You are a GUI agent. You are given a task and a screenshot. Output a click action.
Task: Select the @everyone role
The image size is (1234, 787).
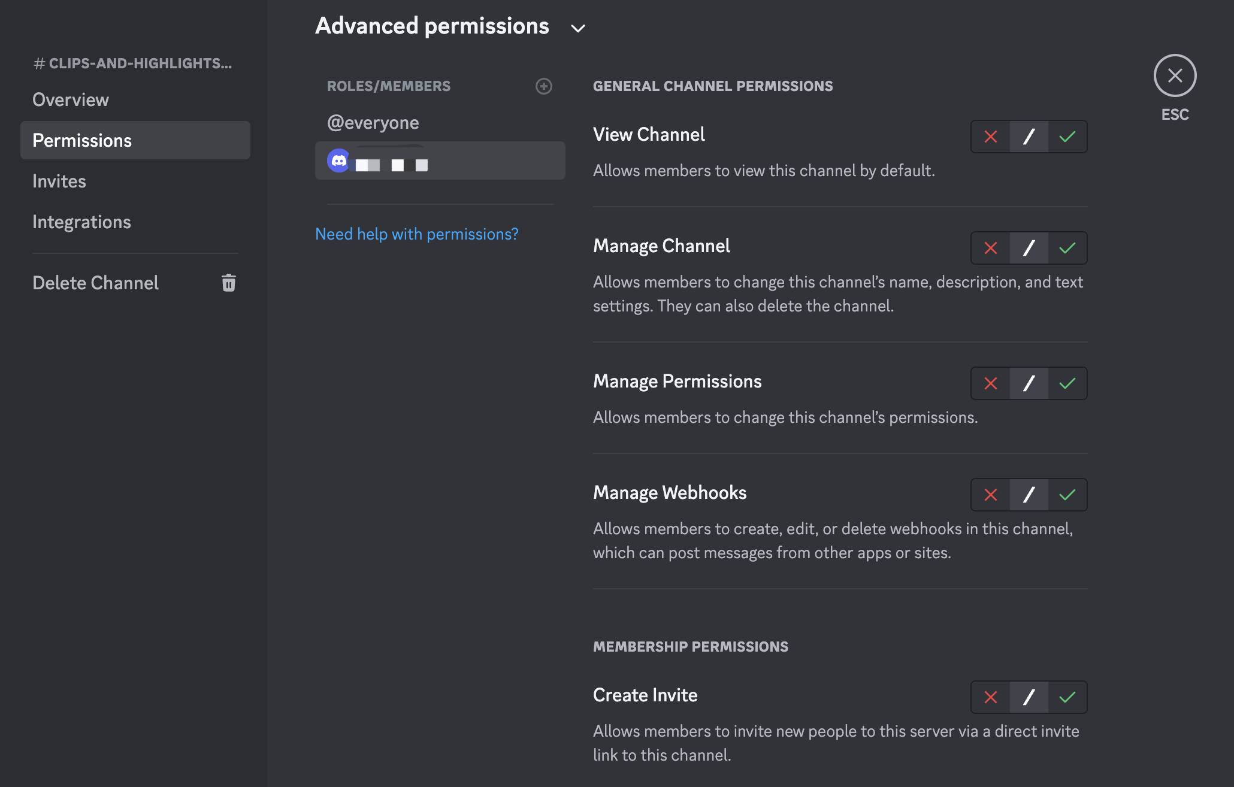[373, 123]
